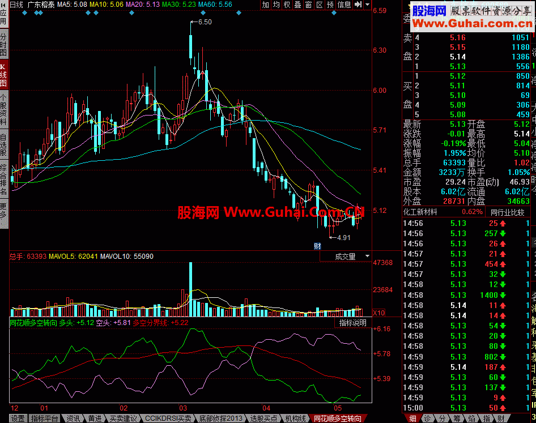Click the 设置 button at the bottom-left

[x=18, y=418]
